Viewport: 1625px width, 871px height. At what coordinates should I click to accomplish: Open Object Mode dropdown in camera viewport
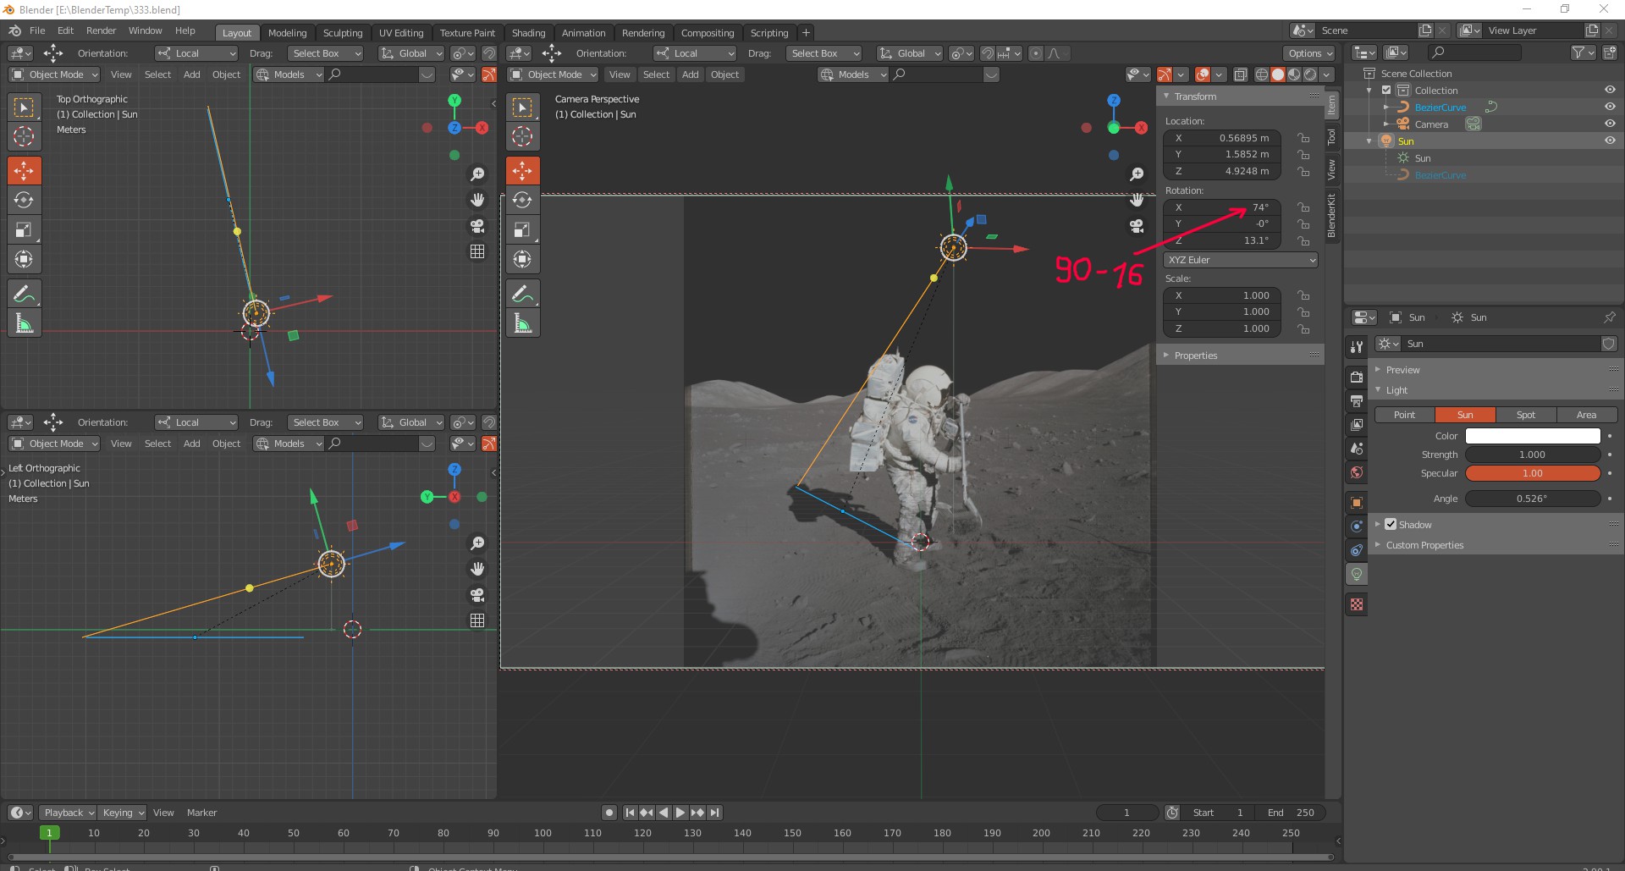coord(554,74)
